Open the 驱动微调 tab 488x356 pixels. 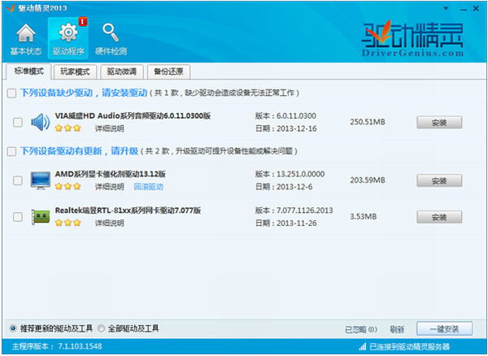122,72
